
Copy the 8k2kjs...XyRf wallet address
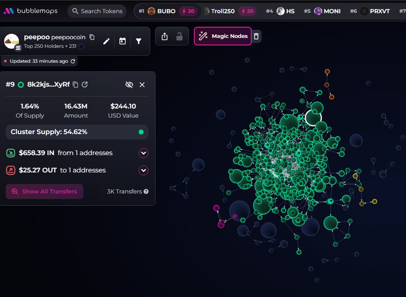pos(76,85)
